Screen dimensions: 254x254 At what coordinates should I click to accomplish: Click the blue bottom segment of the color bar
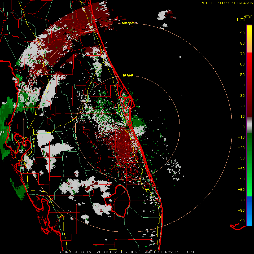pos(249,211)
